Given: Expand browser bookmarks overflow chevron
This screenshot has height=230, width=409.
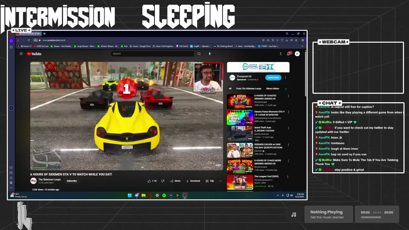Looking at the screenshot, I should (x=302, y=46).
